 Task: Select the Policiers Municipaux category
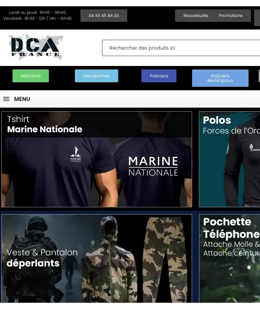click(220, 78)
